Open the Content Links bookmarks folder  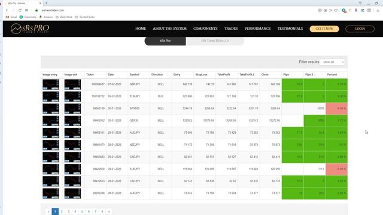pyautogui.click(x=84, y=17)
